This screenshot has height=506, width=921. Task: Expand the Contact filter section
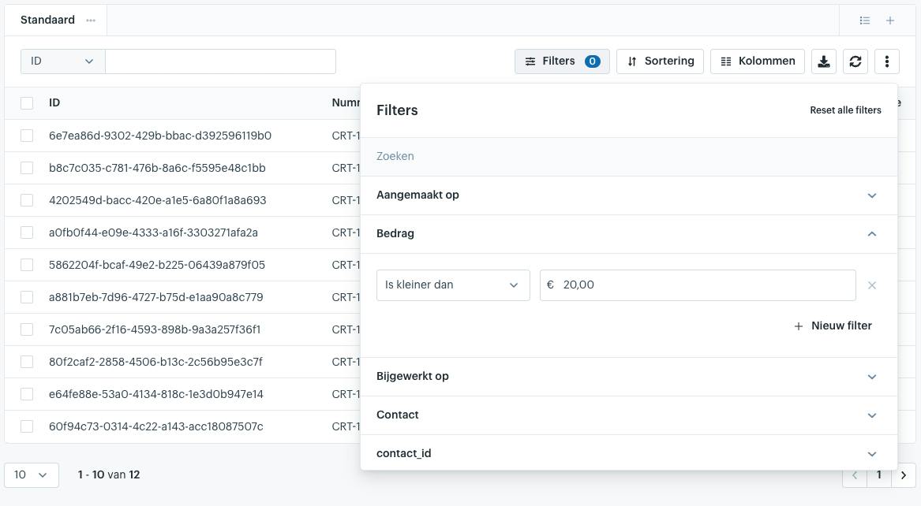[x=628, y=415]
